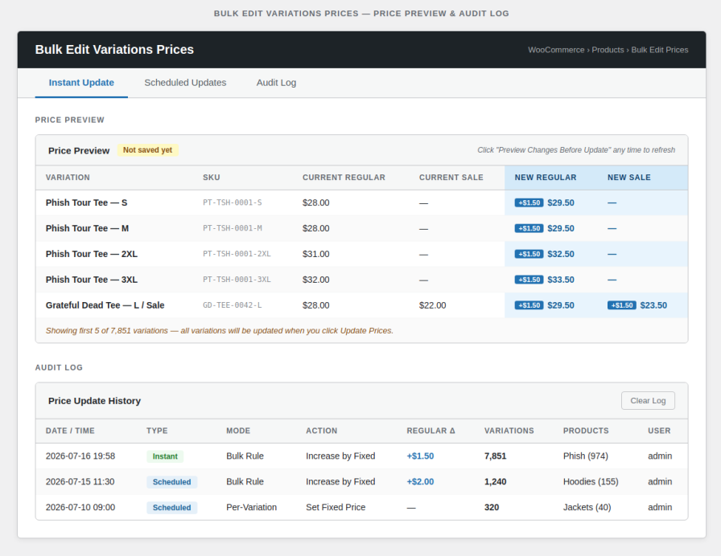
Task: Click +$1.50 badge on Phish Tour Tee 2XL
Action: click(x=529, y=254)
